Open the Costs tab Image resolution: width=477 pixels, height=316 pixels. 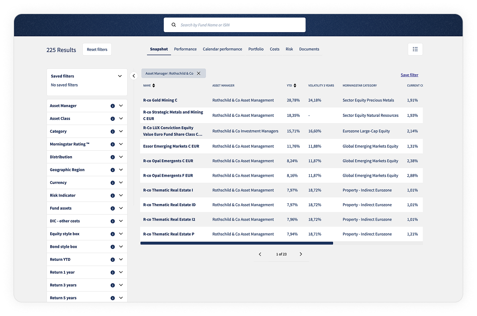[274, 49]
